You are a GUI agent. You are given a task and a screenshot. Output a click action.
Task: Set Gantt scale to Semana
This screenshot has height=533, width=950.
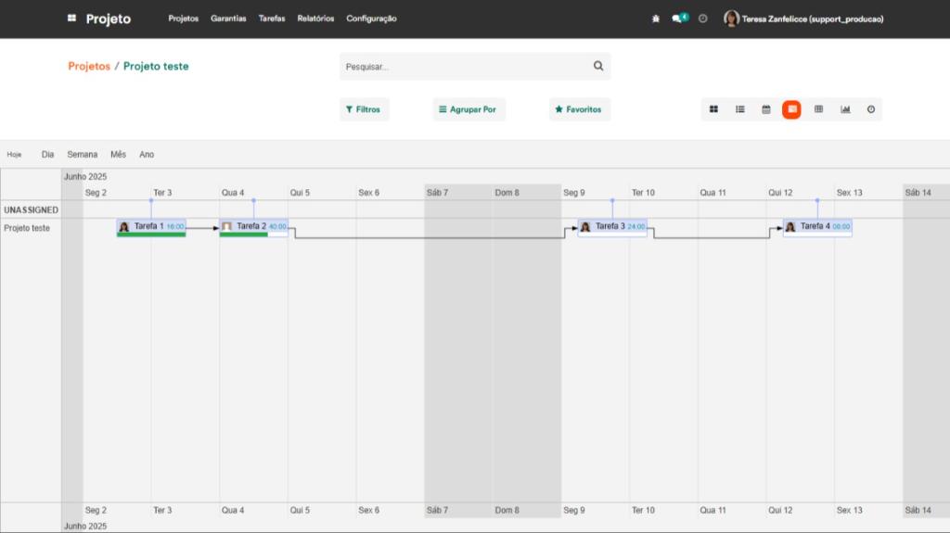[82, 155]
